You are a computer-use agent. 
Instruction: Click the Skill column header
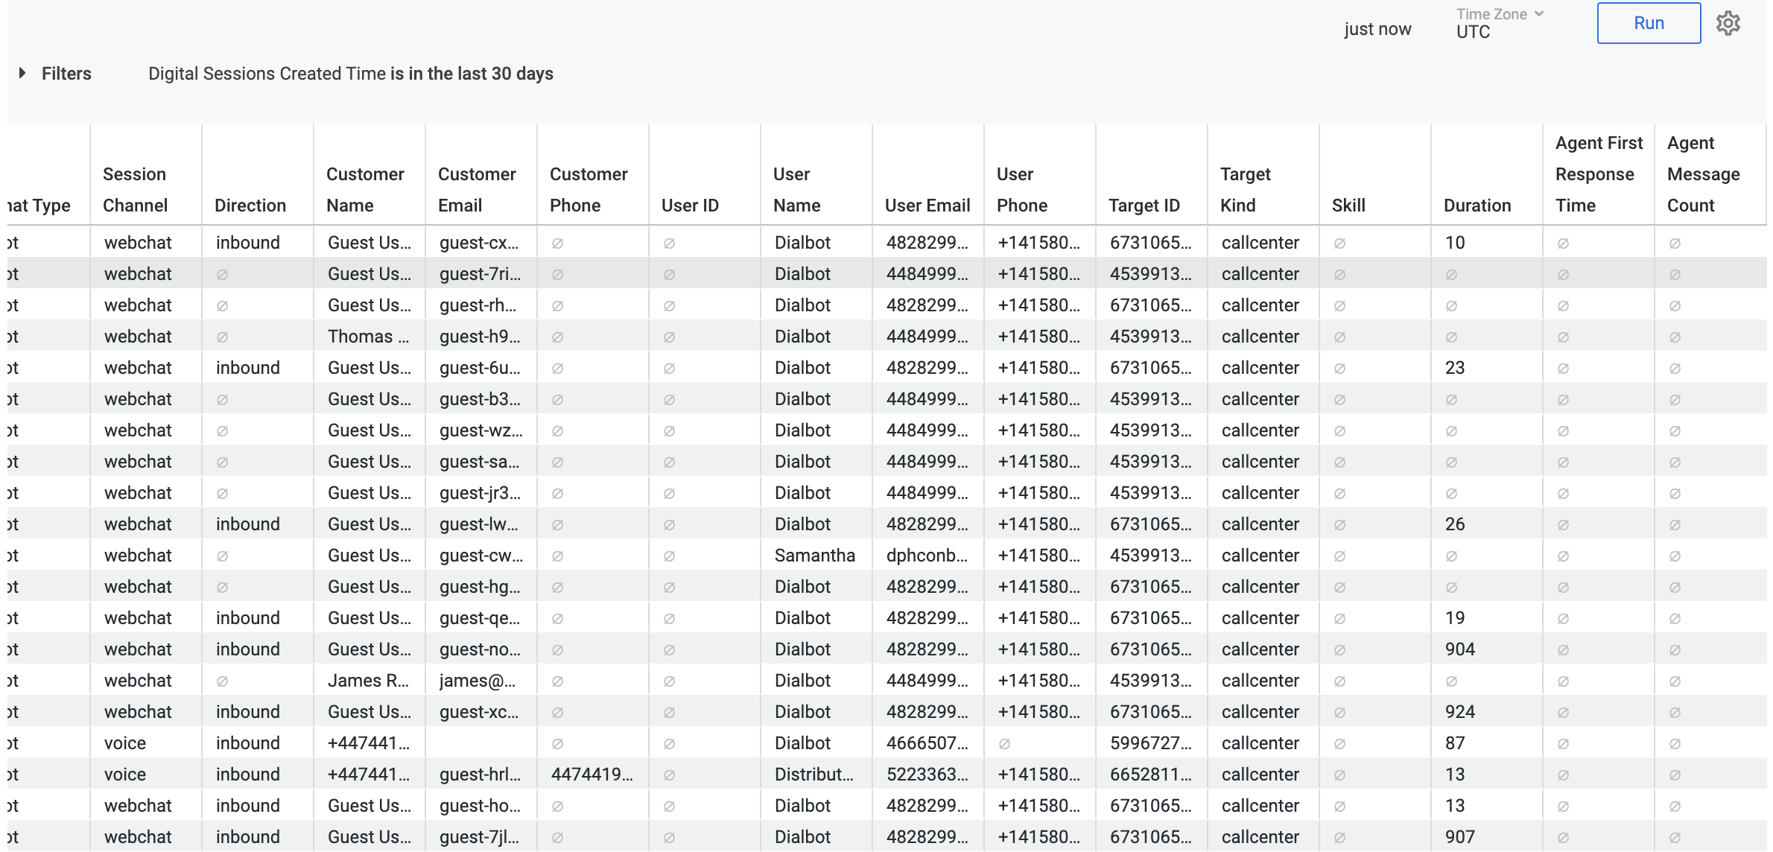pos(1348,205)
